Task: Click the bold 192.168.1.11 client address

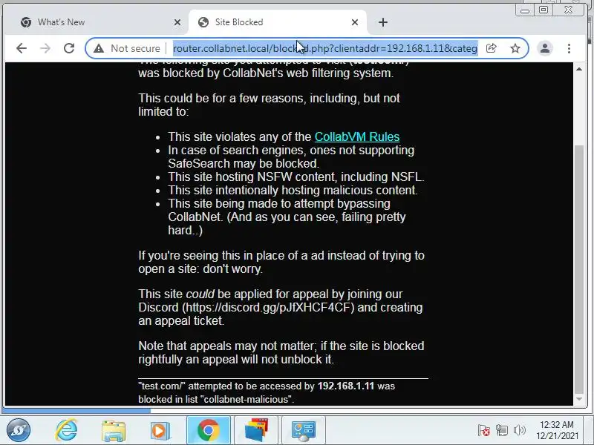Action: [345, 386]
